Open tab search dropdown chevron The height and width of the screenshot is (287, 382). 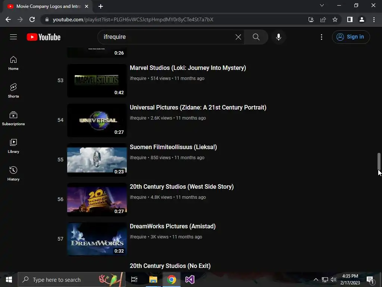tap(322, 5)
